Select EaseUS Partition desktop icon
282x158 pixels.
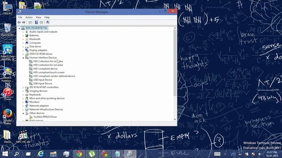7,75
